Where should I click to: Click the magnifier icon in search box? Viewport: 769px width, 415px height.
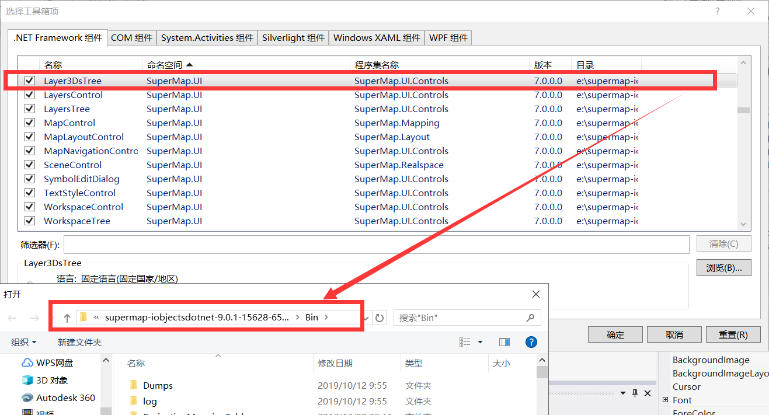530,318
